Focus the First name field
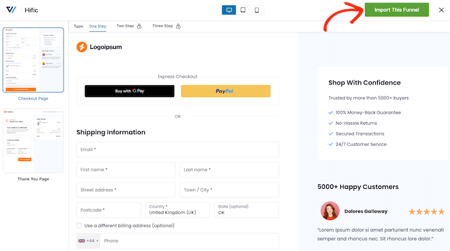450x251 pixels. (126, 170)
